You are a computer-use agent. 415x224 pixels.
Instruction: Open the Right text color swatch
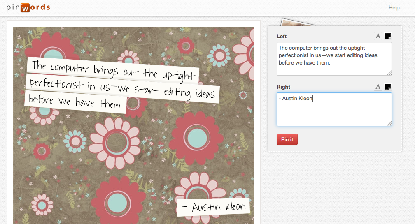point(387,87)
